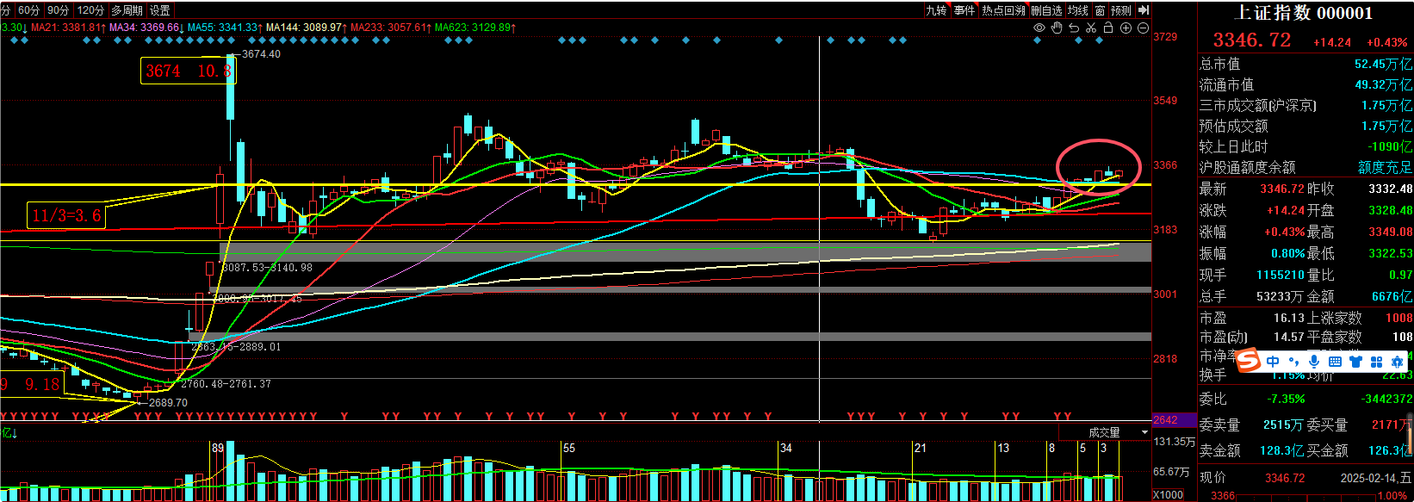Click the undo arrow icon

(1074, 28)
